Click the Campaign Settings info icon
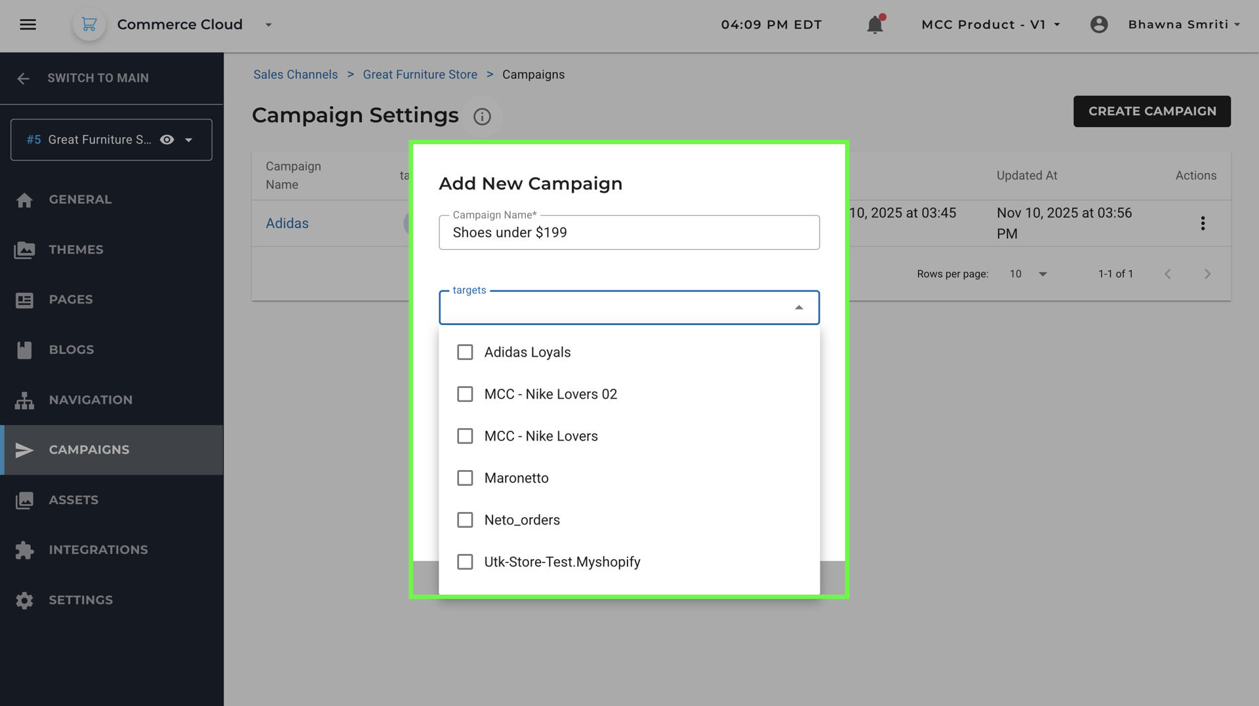The width and height of the screenshot is (1259, 706). point(482,117)
